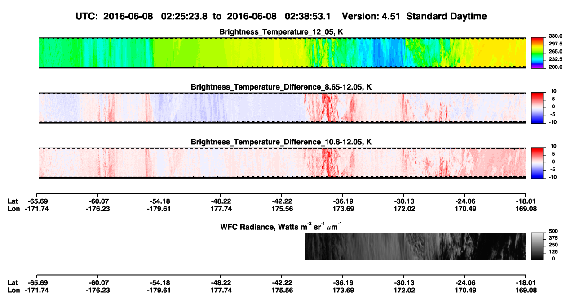
Task: Click Lon 173.69 on the axis above the WFC title
Action: coord(343,209)
